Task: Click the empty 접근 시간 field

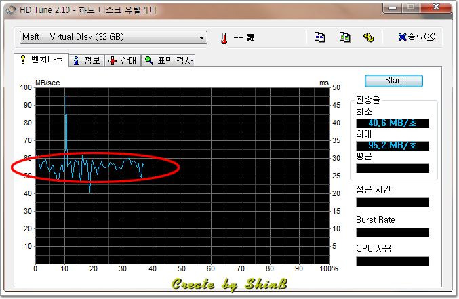Action: click(x=393, y=202)
